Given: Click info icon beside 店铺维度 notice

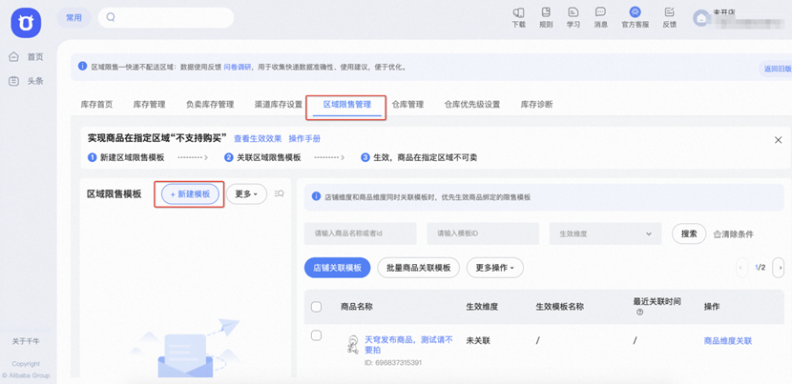Looking at the screenshot, I should 317,196.
